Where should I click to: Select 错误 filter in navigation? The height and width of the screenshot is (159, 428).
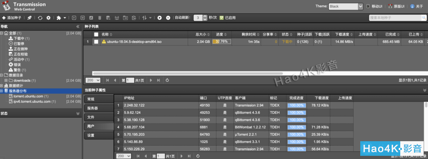[x=15, y=64]
